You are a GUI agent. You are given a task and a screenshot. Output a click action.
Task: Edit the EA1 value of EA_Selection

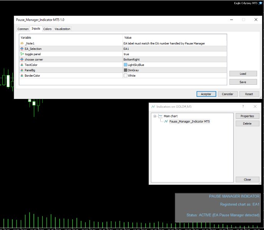pos(175,49)
